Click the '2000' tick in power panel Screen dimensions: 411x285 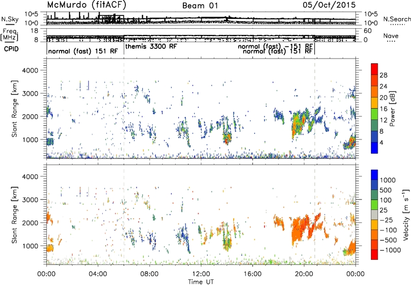point(30,116)
